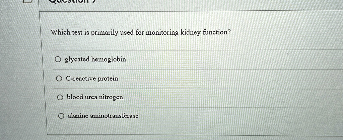
Task: Select the glycated hemoglobin radio button
Action: click(x=58, y=59)
